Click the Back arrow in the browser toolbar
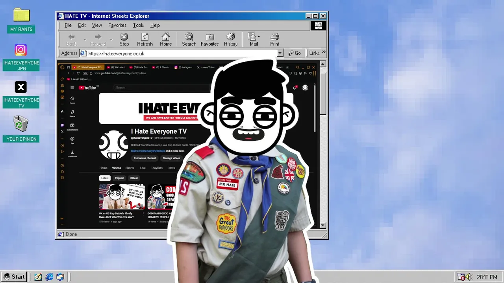Screen dimensions: 504x283 click(72, 37)
